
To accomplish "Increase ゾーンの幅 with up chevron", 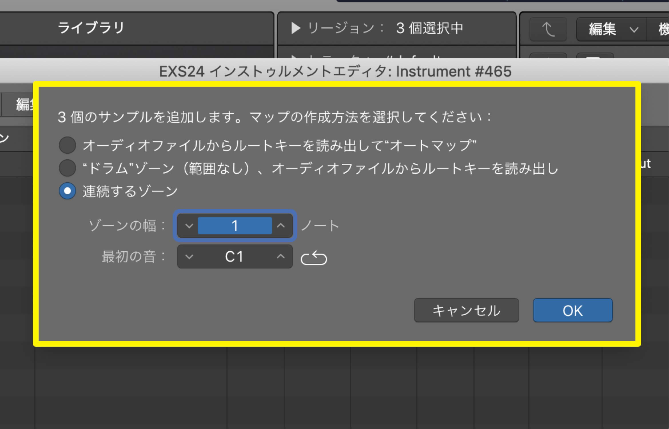I will 281,226.
